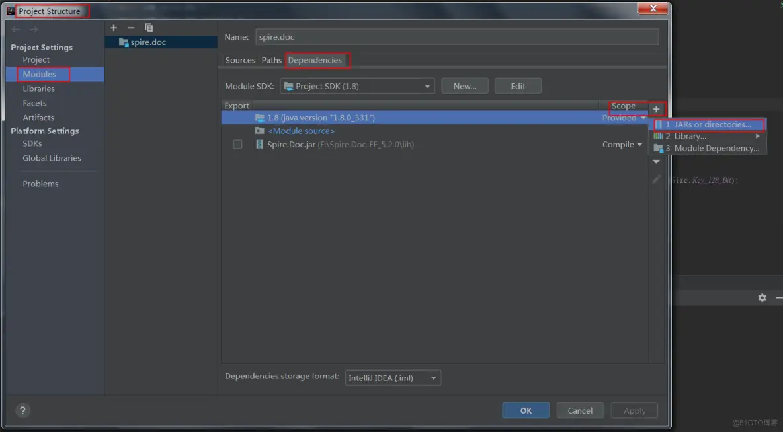Select Global Libraries under Platform Settings
Viewport: 783px width, 432px height.
[52, 158]
